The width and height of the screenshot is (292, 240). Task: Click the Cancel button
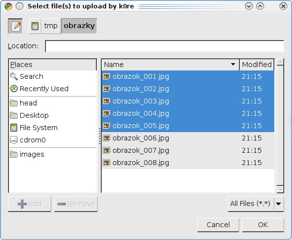(218, 225)
